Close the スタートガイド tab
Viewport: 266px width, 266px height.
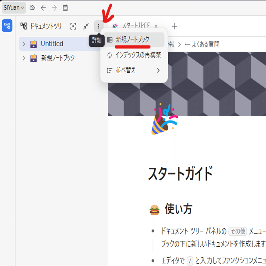click(156, 26)
